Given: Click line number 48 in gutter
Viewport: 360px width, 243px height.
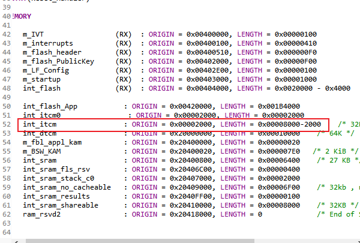Looking at the screenshot, I should tap(7, 88).
